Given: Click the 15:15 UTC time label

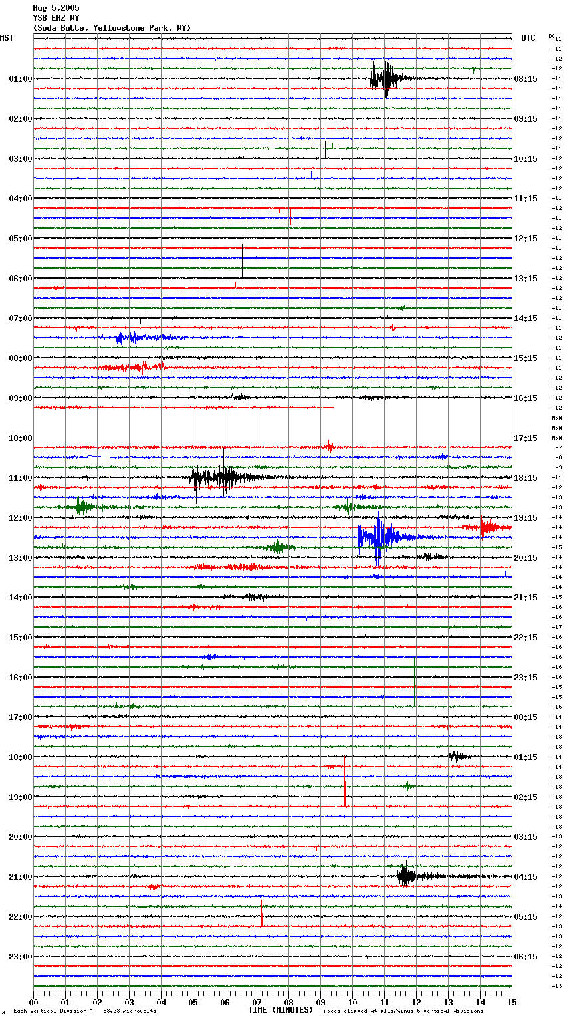Looking at the screenshot, I should pos(526,358).
